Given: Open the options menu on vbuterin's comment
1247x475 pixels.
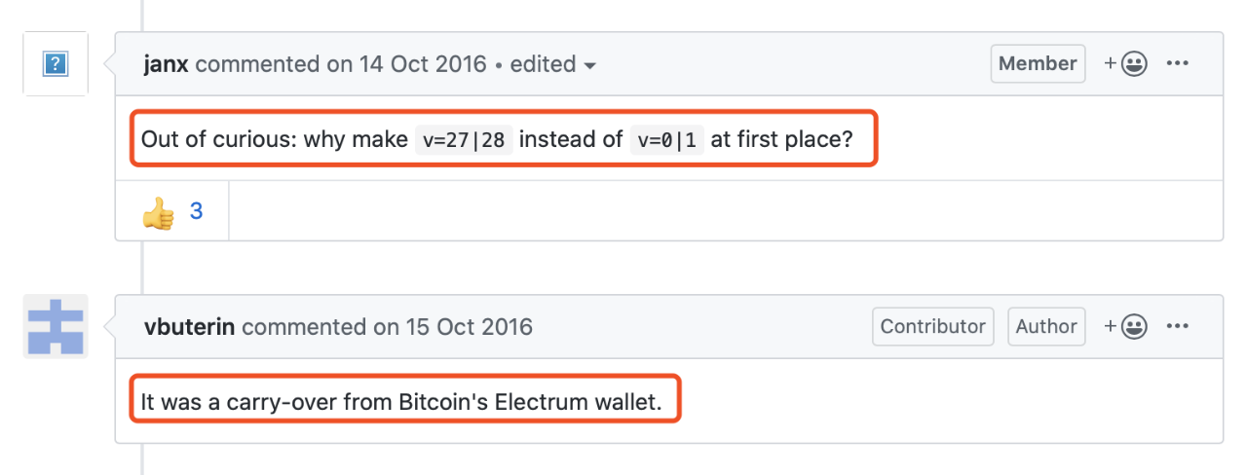Looking at the screenshot, I should [1178, 327].
